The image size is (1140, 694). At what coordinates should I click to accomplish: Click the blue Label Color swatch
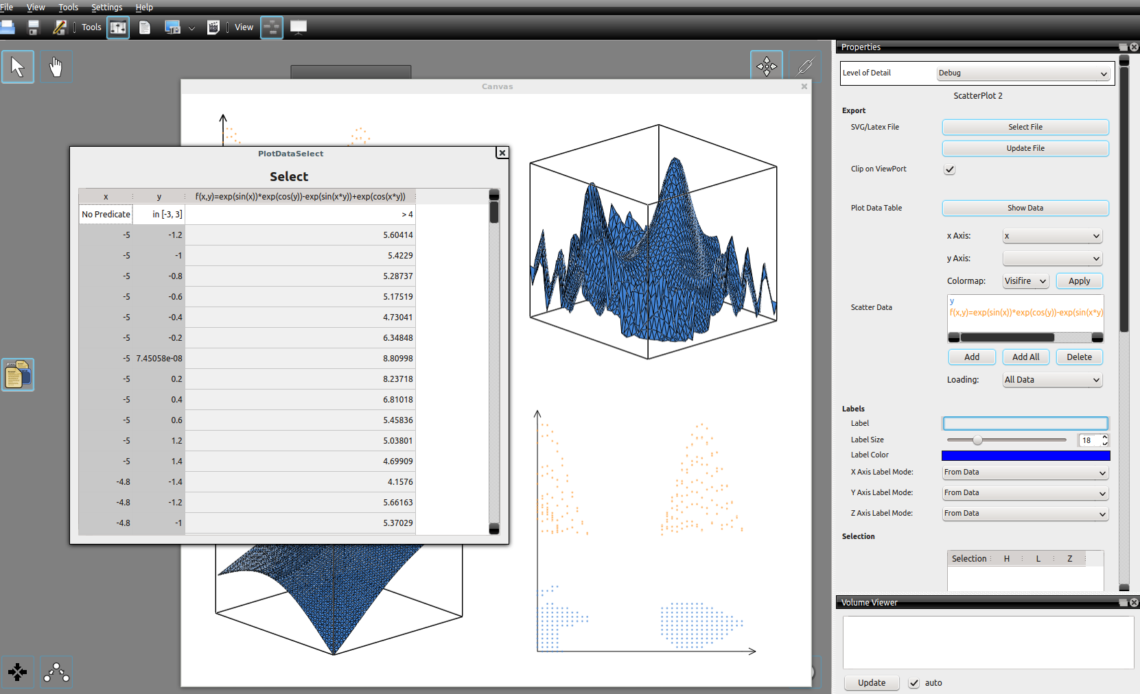click(1025, 455)
